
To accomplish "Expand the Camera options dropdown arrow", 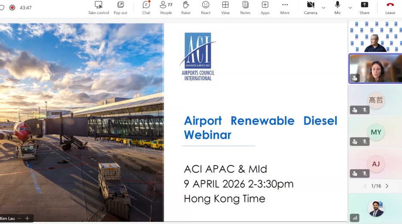I will (323, 8).
